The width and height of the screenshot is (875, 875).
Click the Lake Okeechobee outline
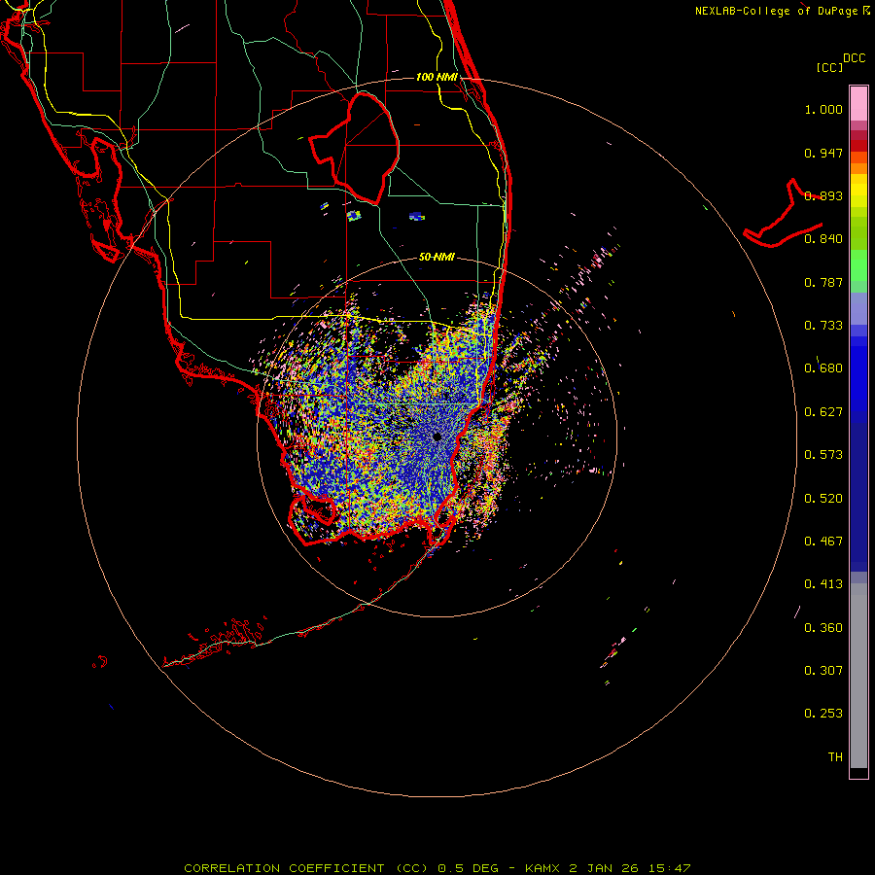354,149
